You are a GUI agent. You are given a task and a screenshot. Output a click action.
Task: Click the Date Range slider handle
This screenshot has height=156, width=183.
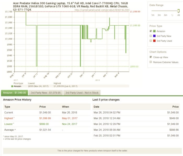tap(178, 11)
